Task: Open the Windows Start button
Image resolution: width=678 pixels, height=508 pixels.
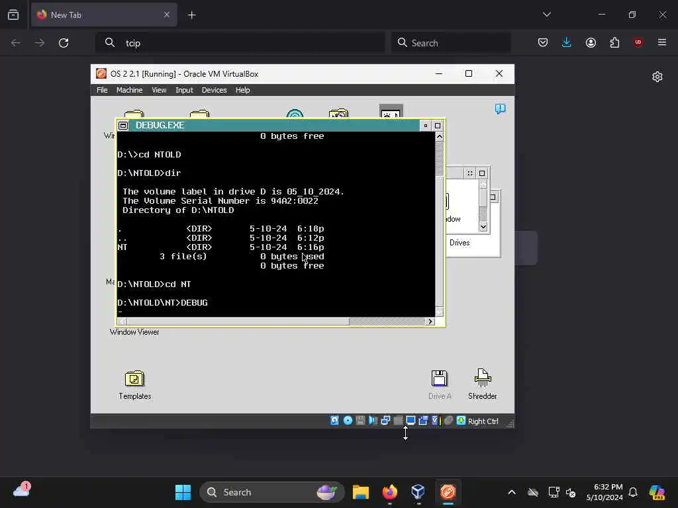Action: (183, 492)
